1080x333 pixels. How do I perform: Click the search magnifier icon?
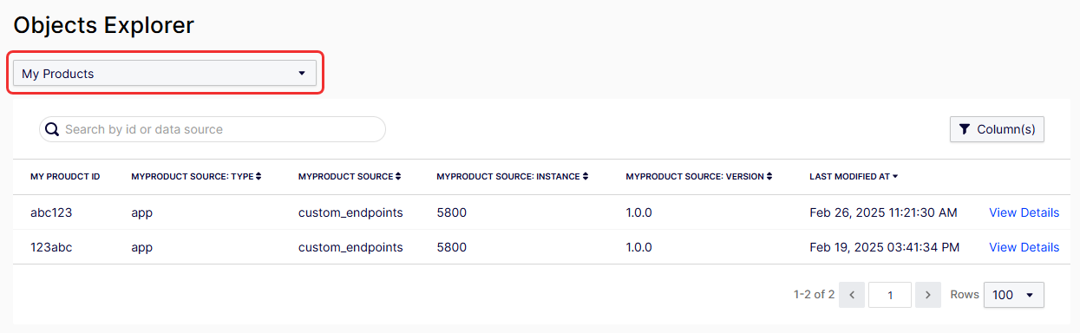[52, 129]
